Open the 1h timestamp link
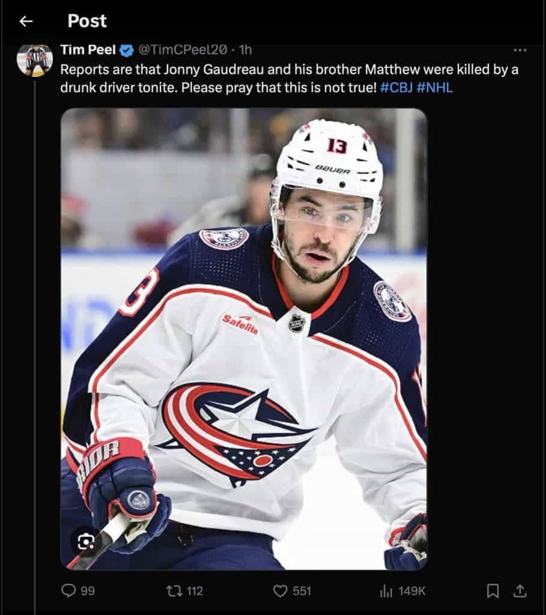Screen dimensions: 546x615 click(245, 50)
